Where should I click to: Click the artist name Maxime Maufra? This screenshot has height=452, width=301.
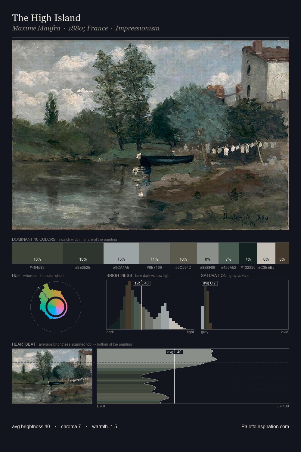pyautogui.click(x=36, y=28)
